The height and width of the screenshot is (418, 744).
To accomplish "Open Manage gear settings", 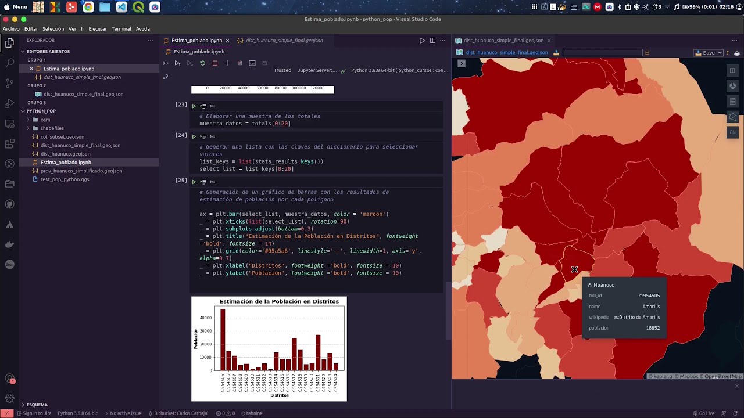I will click(x=9, y=398).
